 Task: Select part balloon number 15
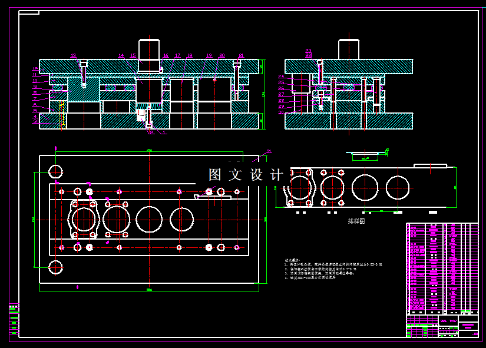click(x=133, y=56)
